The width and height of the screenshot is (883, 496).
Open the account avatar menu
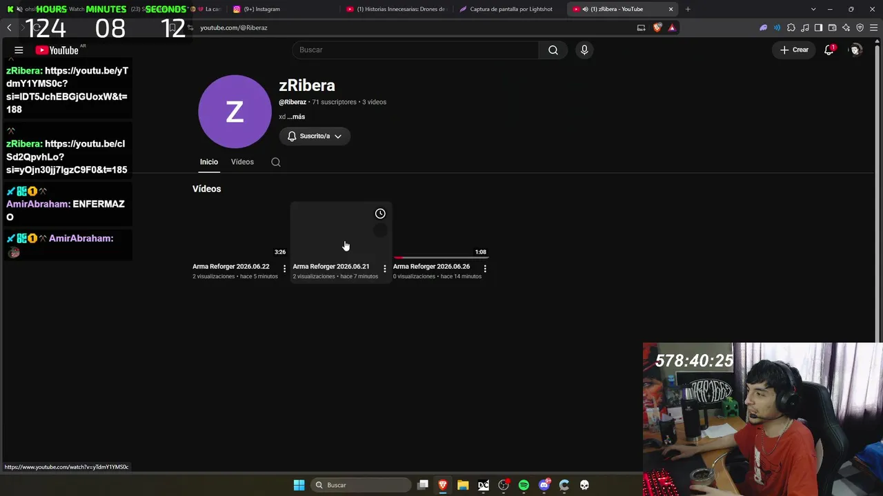pos(855,50)
